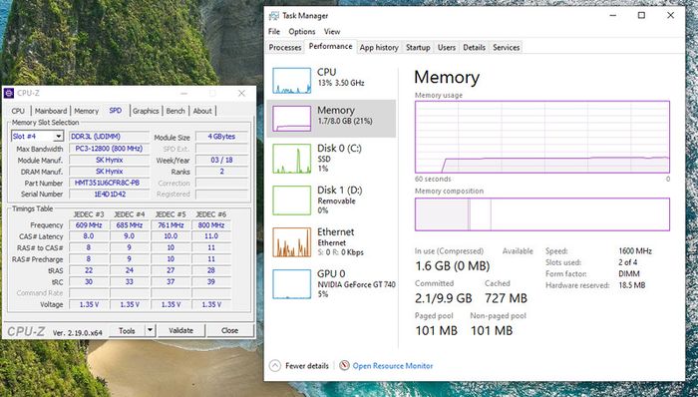Click the 1.6 GB (0 MB) In use value
The width and height of the screenshot is (698, 397).
click(x=453, y=266)
